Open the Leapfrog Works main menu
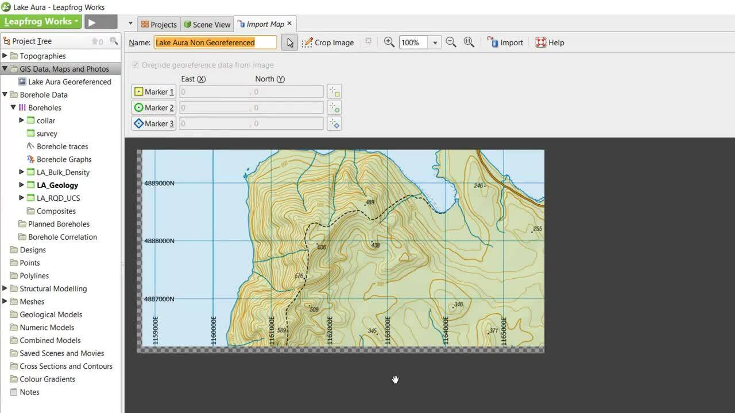 [41, 22]
